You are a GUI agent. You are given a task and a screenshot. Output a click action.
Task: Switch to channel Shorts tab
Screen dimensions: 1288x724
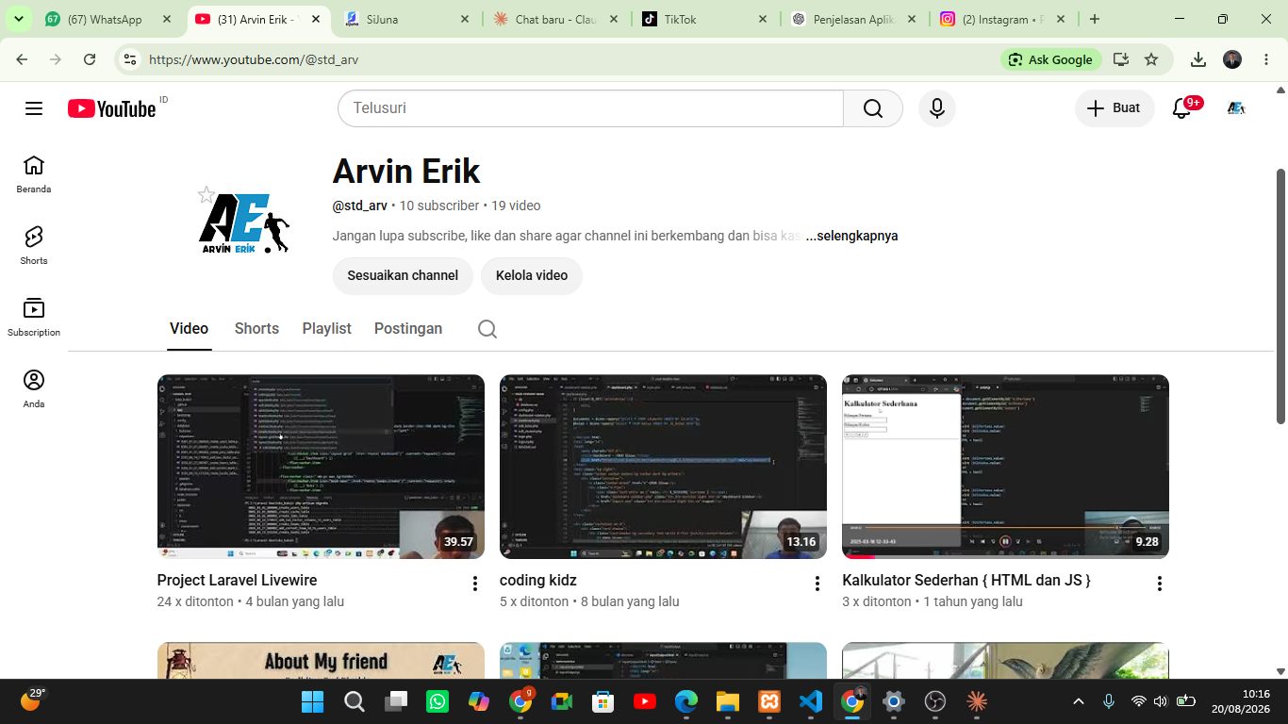pyautogui.click(x=256, y=329)
